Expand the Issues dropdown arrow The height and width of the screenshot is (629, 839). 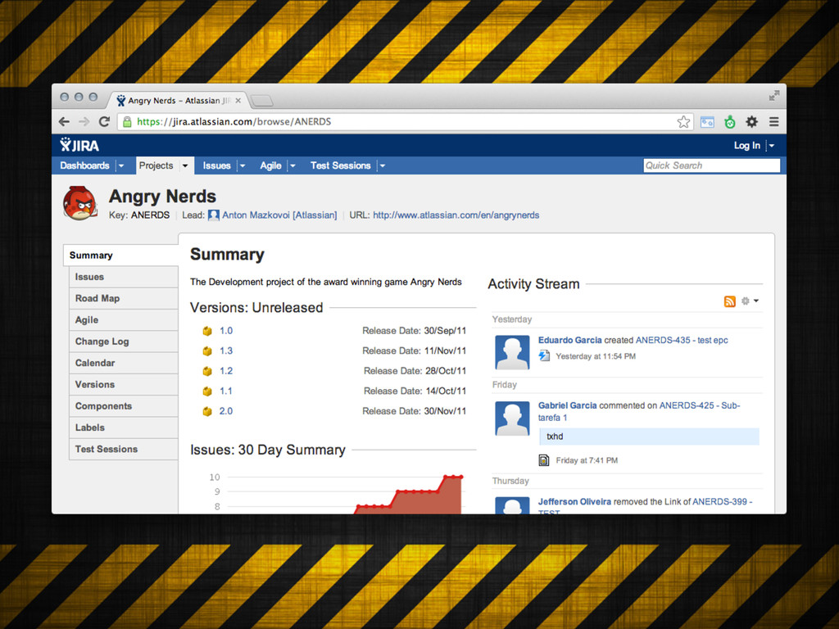tap(243, 165)
